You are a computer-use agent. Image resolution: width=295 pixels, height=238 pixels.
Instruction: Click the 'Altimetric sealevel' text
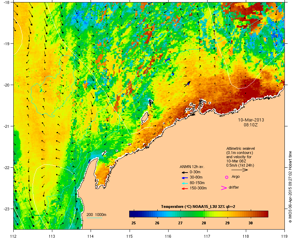[x=241, y=148]
